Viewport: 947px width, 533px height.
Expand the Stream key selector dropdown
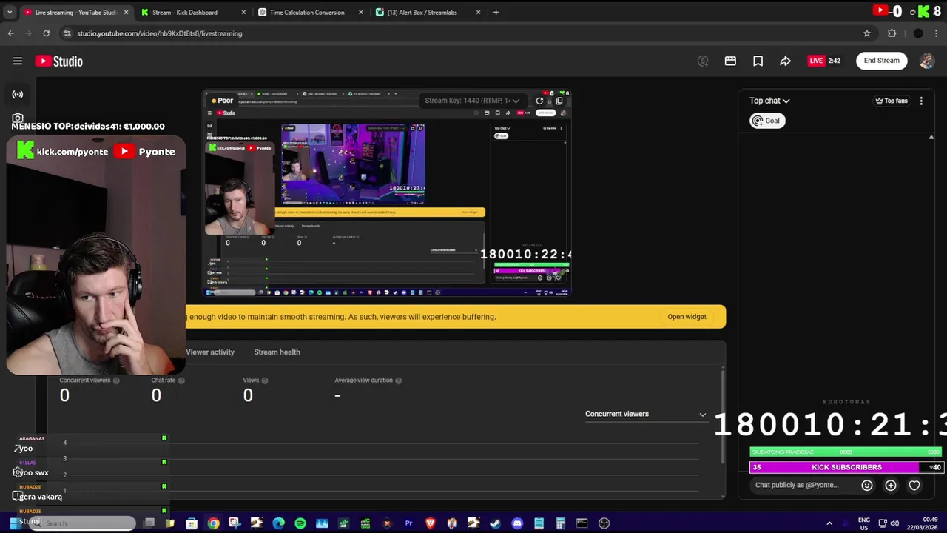click(472, 101)
